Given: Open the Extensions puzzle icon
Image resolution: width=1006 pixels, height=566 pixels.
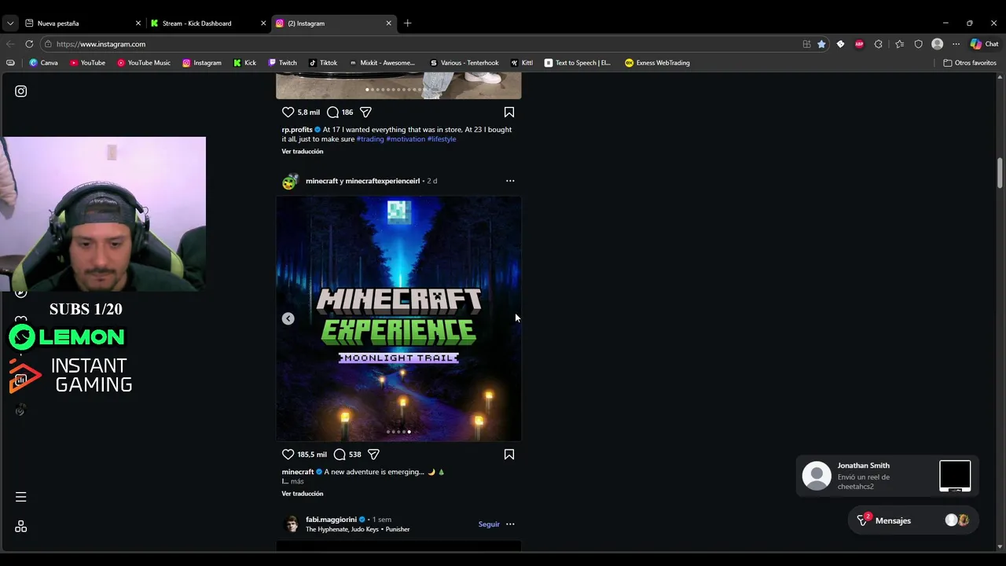Looking at the screenshot, I should (879, 44).
